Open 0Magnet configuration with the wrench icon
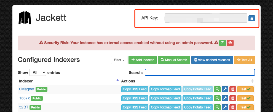 pyautogui.click(x=225, y=89)
